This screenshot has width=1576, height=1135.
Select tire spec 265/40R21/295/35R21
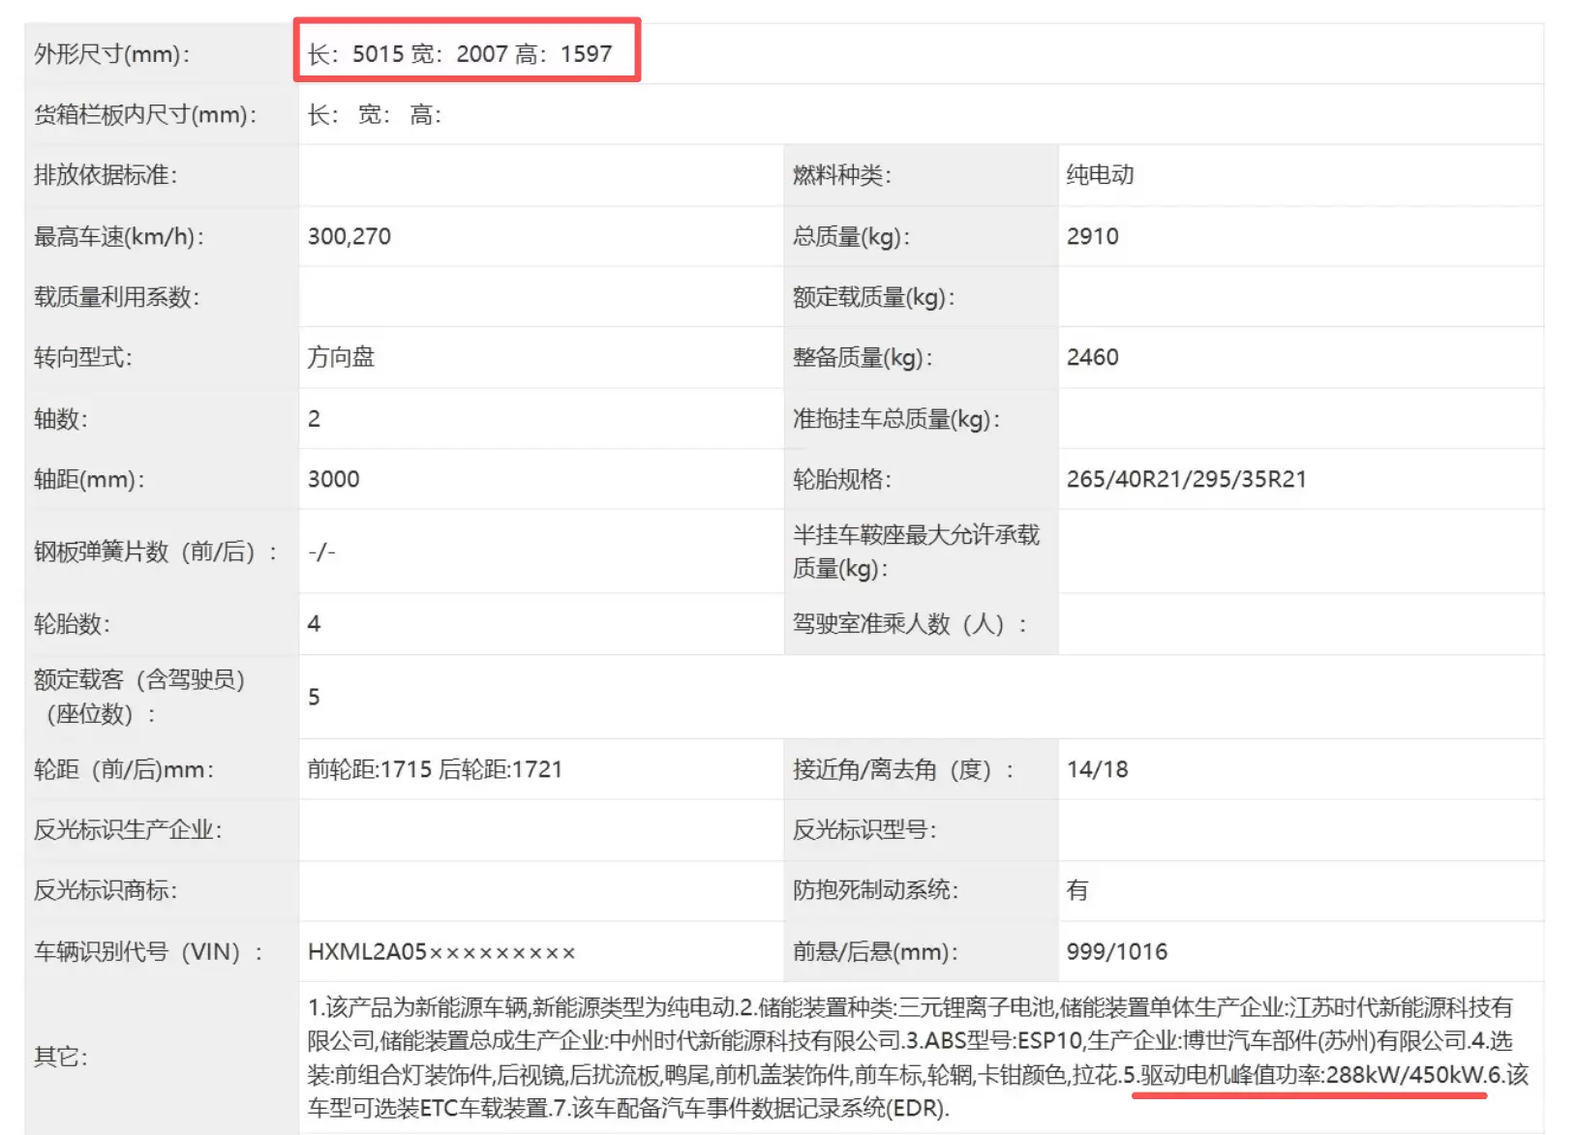pyautogui.click(x=1186, y=479)
